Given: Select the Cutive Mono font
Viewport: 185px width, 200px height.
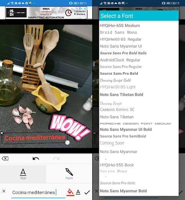Looking at the screenshot, I should pyautogui.click(x=113, y=171).
